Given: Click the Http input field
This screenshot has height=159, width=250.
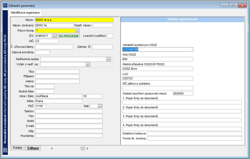Looking at the screenshot, I should [69, 131].
